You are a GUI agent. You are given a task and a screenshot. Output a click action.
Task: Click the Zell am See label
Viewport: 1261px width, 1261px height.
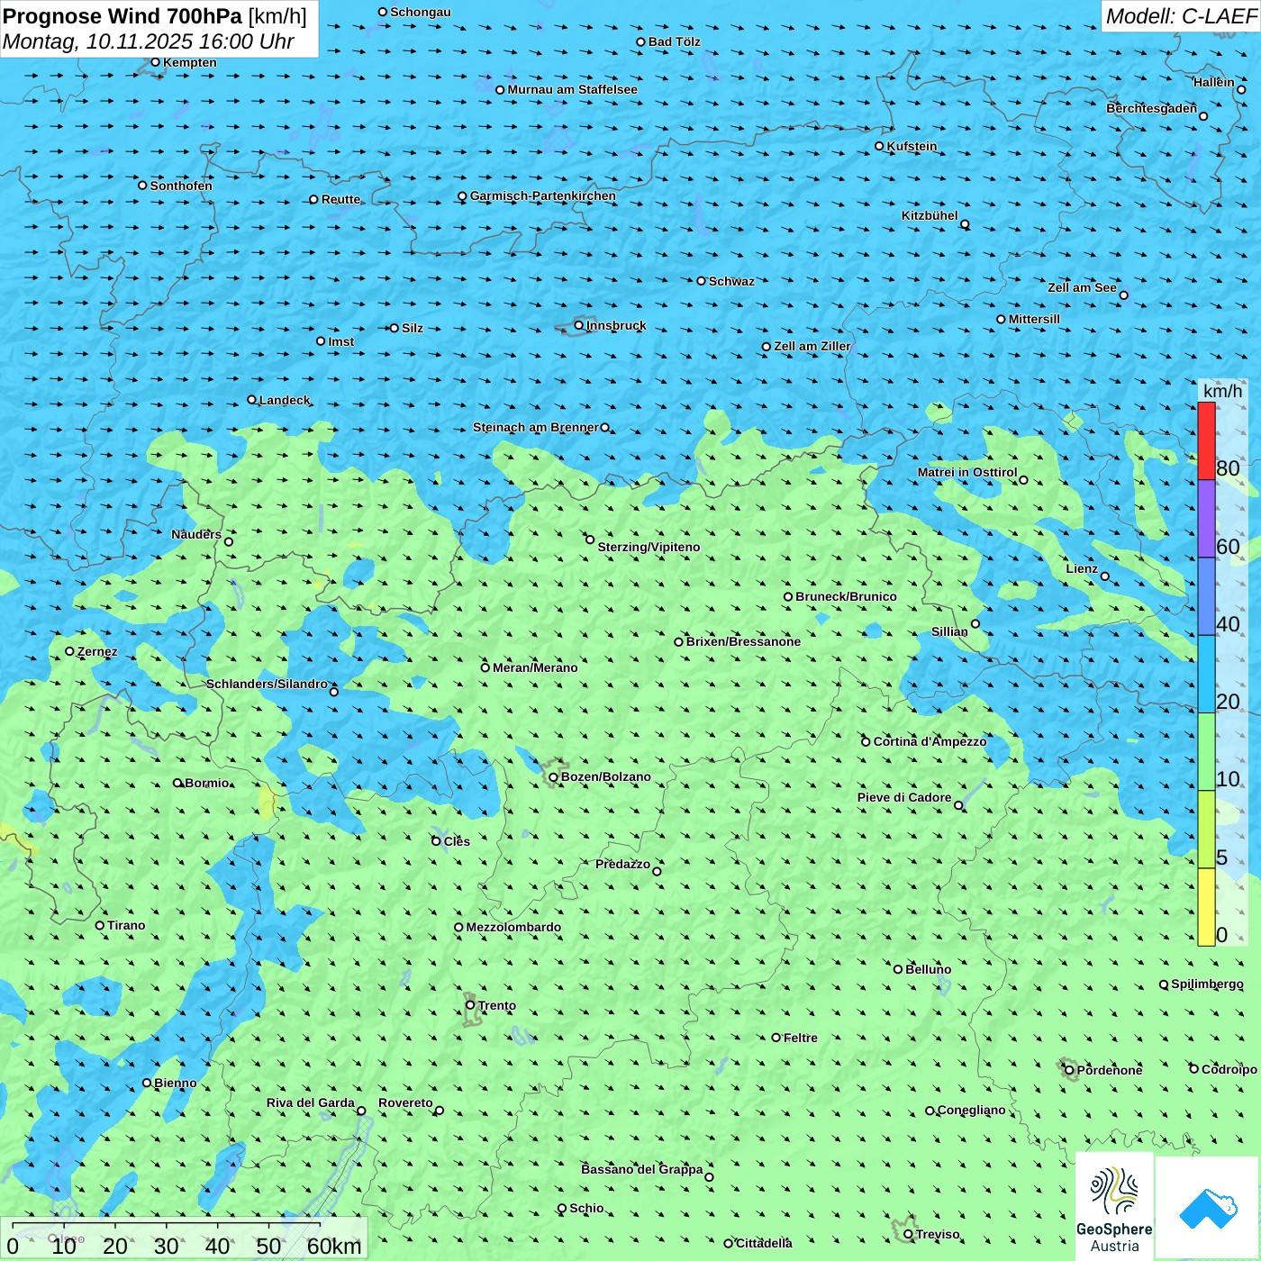(1082, 287)
